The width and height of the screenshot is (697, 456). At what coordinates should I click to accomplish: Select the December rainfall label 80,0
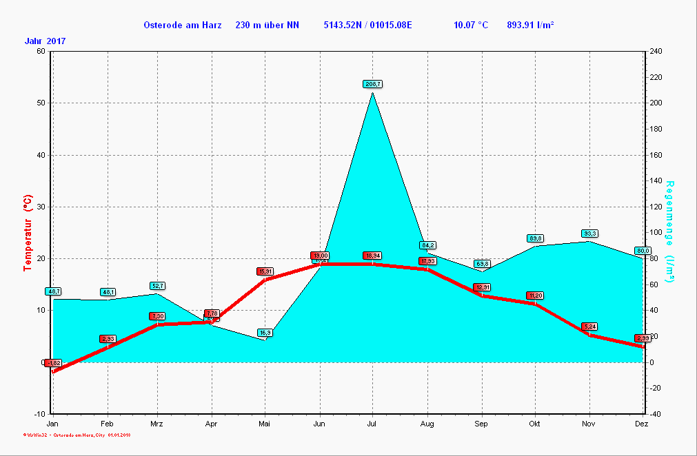click(x=643, y=251)
